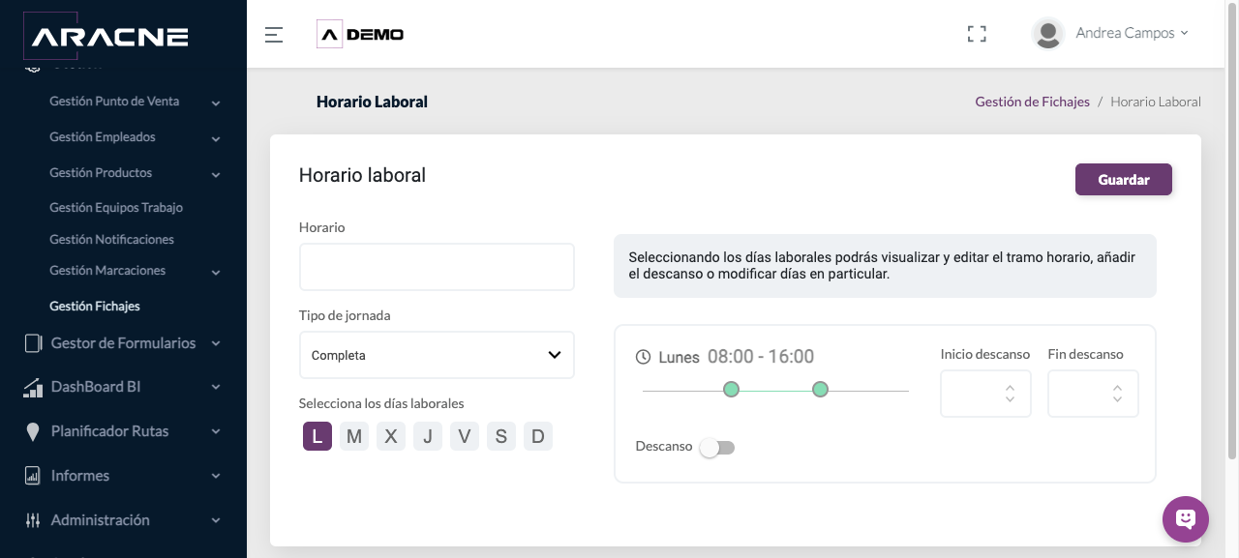This screenshot has width=1239, height=558.
Task: Toggle Sábado (S) working day
Action: pyautogui.click(x=501, y=436)
